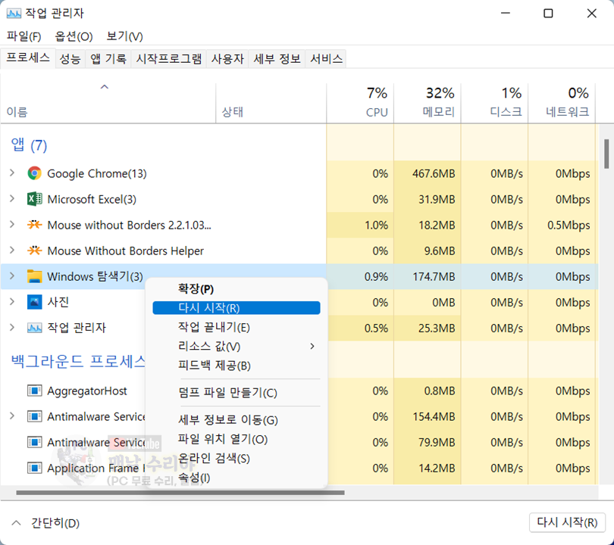Viewport: 614px width, 545px height.
Task: Click the Application Frame process icon
Action: tap(34, 468)
